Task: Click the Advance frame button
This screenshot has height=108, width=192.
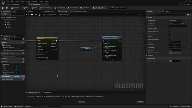Action: pos(97,8)
